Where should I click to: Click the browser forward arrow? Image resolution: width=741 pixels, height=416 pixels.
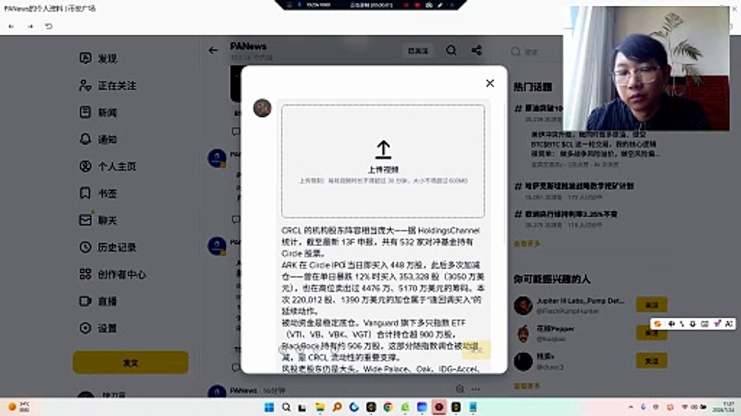click(30, 27)
